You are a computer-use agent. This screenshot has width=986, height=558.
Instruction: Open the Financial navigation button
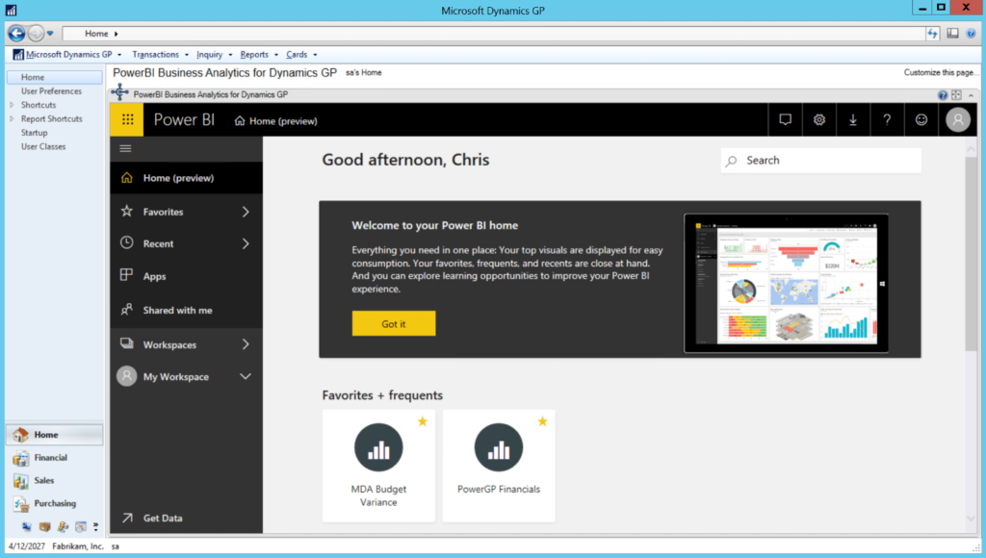(x=55, y=457)
